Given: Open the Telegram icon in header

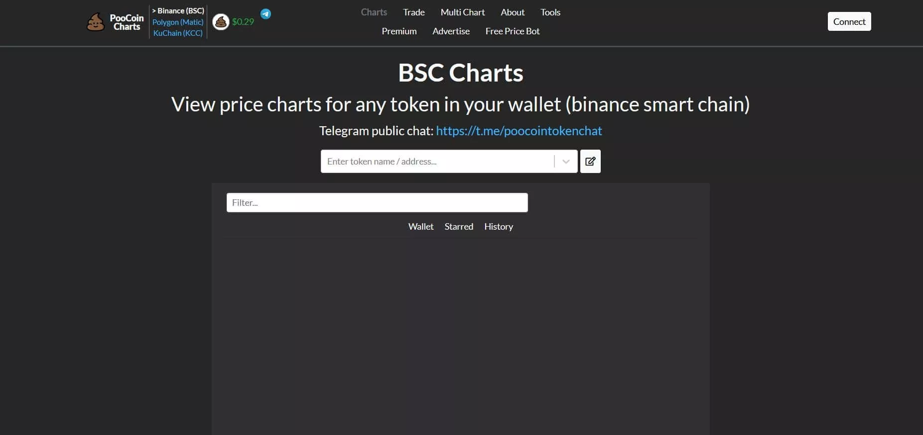Looking at the screenshot, I should (x=266, y=14).
